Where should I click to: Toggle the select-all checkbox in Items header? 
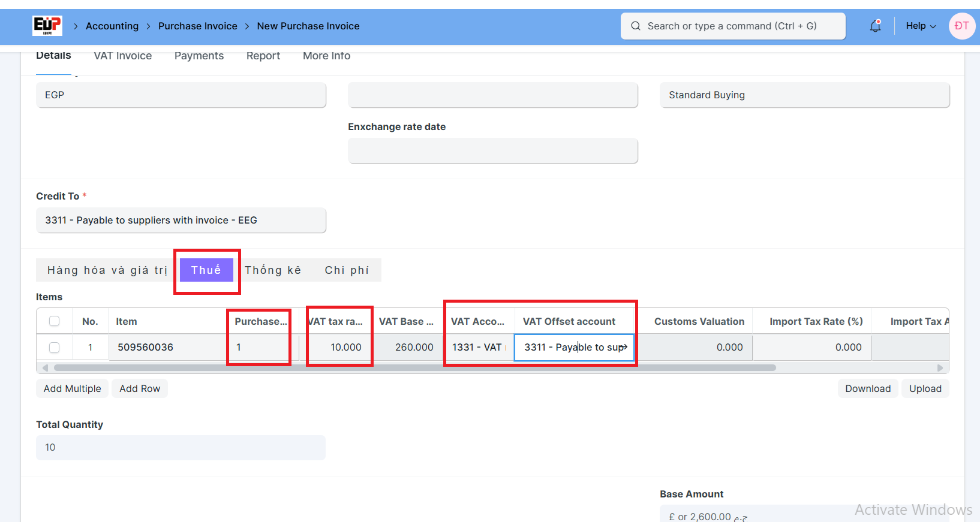[x=54, y=321]
